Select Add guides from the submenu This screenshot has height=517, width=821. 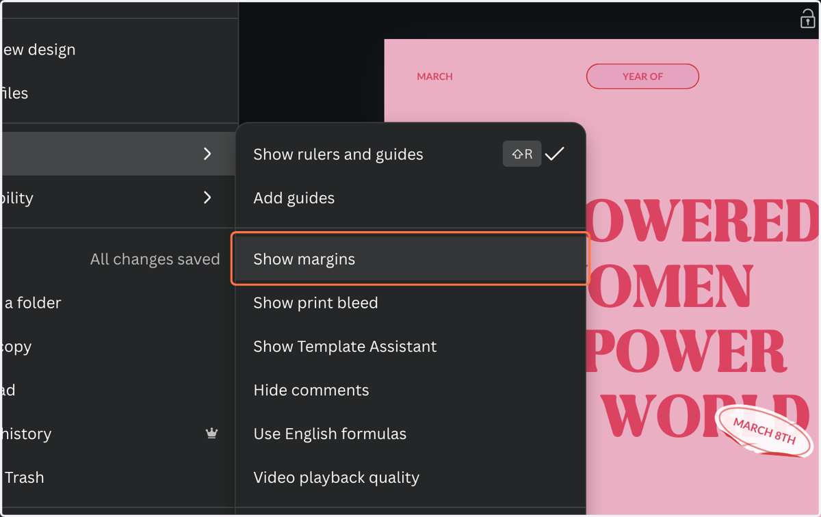pos(410,198)
